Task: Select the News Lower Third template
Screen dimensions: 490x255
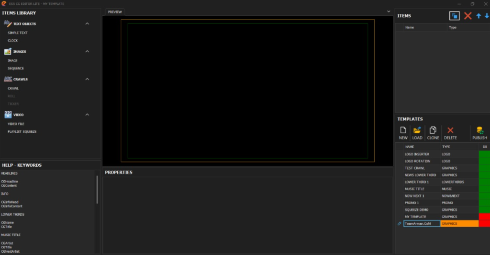Action: [x=421, y=175]
